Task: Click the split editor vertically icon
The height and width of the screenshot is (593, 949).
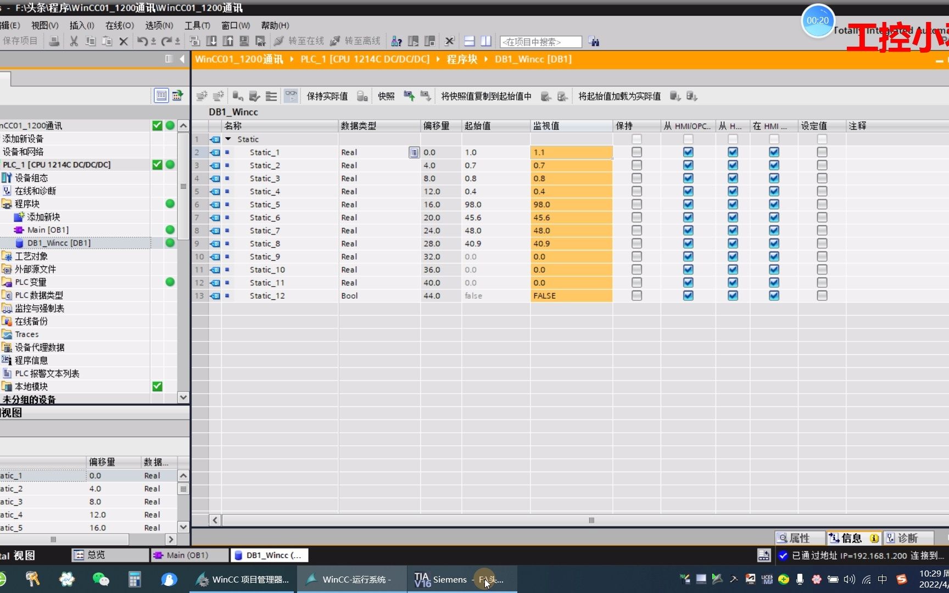Action: 486,41
